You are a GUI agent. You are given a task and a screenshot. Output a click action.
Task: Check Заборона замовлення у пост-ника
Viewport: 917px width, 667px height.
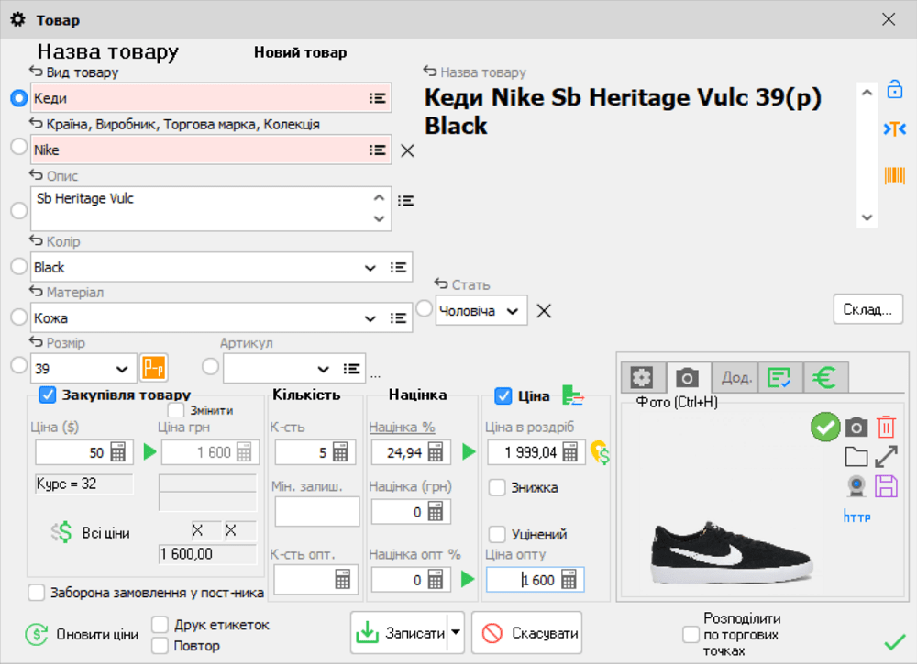pos(37,592)
